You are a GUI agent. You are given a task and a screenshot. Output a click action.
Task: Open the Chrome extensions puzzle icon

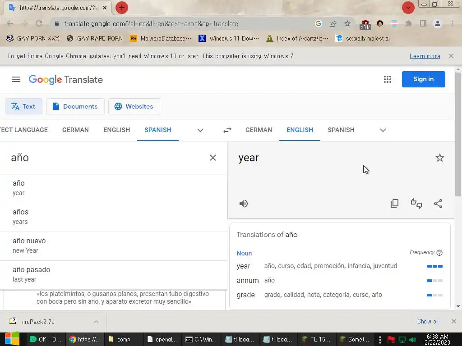point(408,23)
